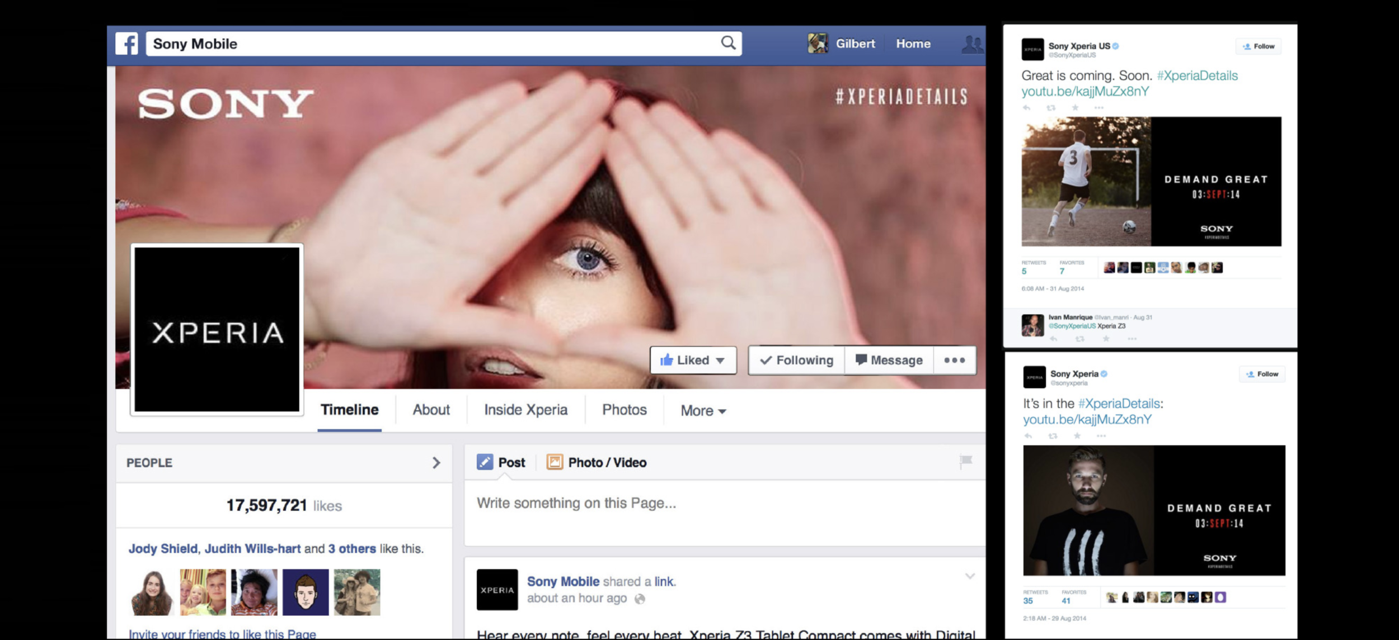Select the Post composer tab

[x=501, y=462]
